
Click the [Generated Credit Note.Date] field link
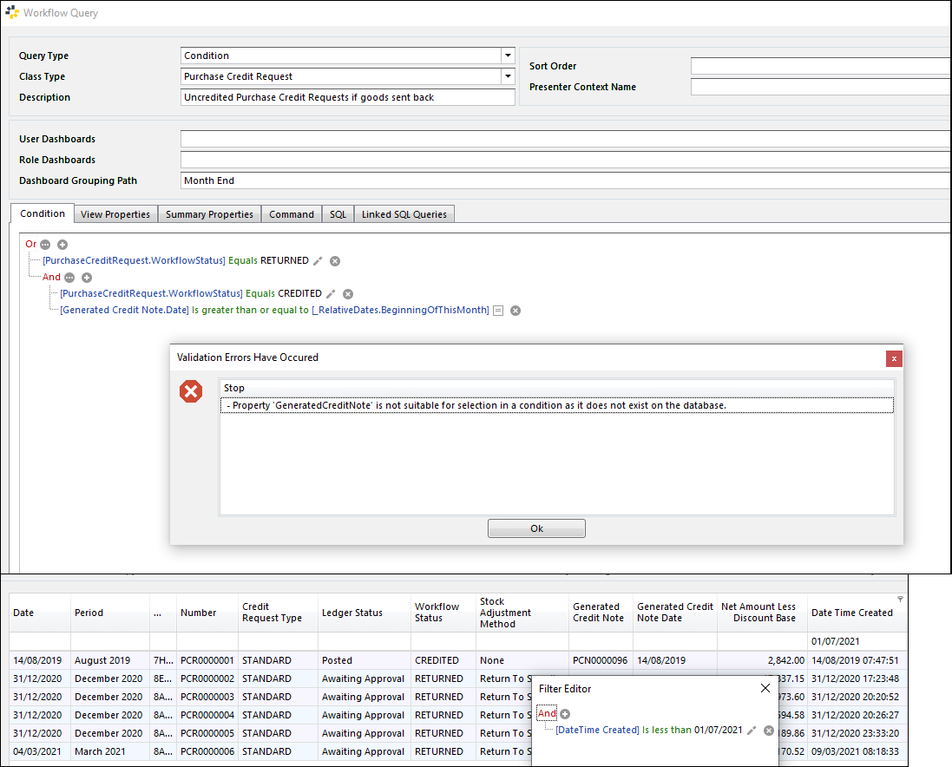point(124,310)
